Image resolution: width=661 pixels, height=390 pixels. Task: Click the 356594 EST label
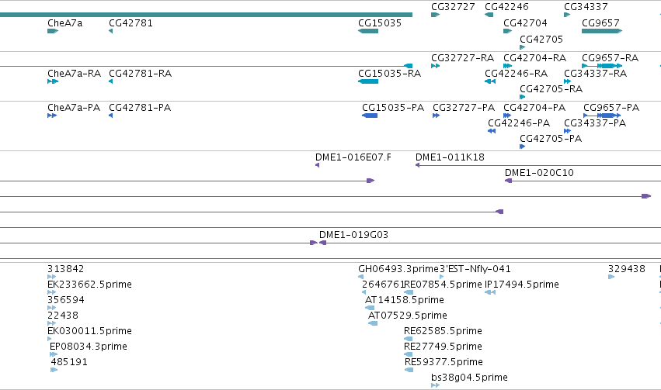[66, 300]
